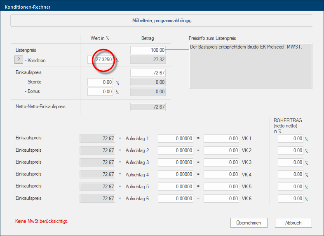Click the Abbruch button
This screenshot has height=236, width=324.
293,223
